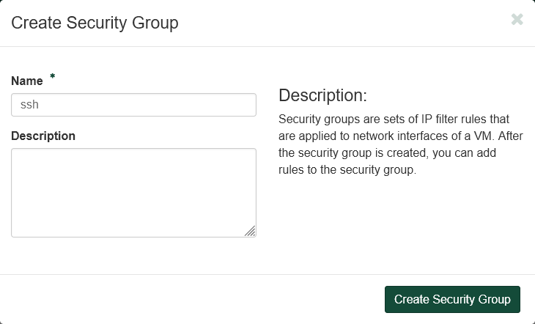Close the Create Security Group dialog
This screenshot has height=324, width=535.
[x=517, y=20]
